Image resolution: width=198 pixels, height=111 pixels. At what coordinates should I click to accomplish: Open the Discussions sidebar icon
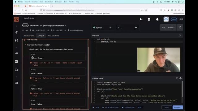tap(16, 70)
